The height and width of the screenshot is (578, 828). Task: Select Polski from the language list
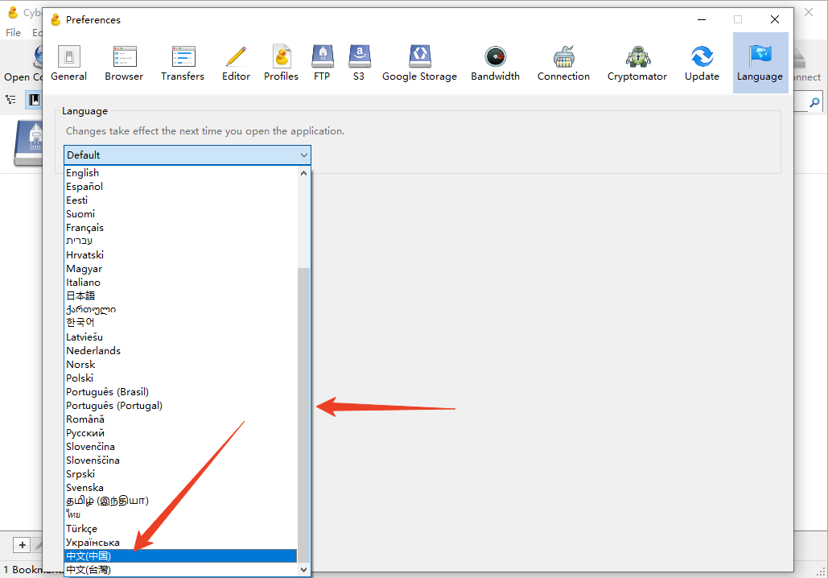180,378
